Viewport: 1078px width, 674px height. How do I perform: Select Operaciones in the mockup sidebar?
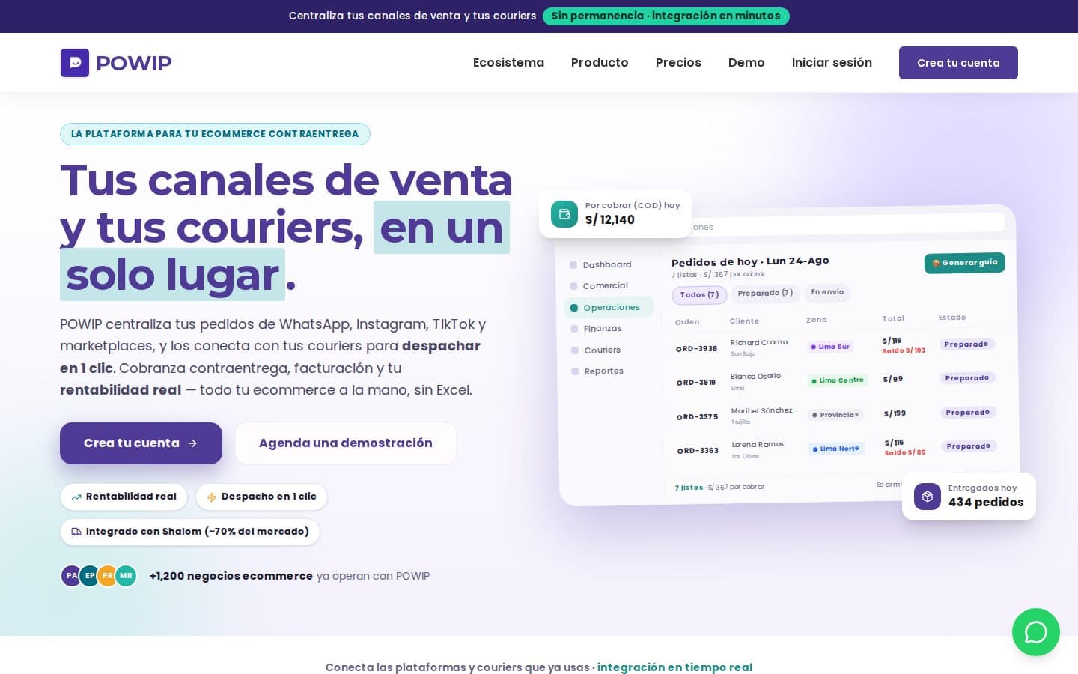tap(609, 307)
